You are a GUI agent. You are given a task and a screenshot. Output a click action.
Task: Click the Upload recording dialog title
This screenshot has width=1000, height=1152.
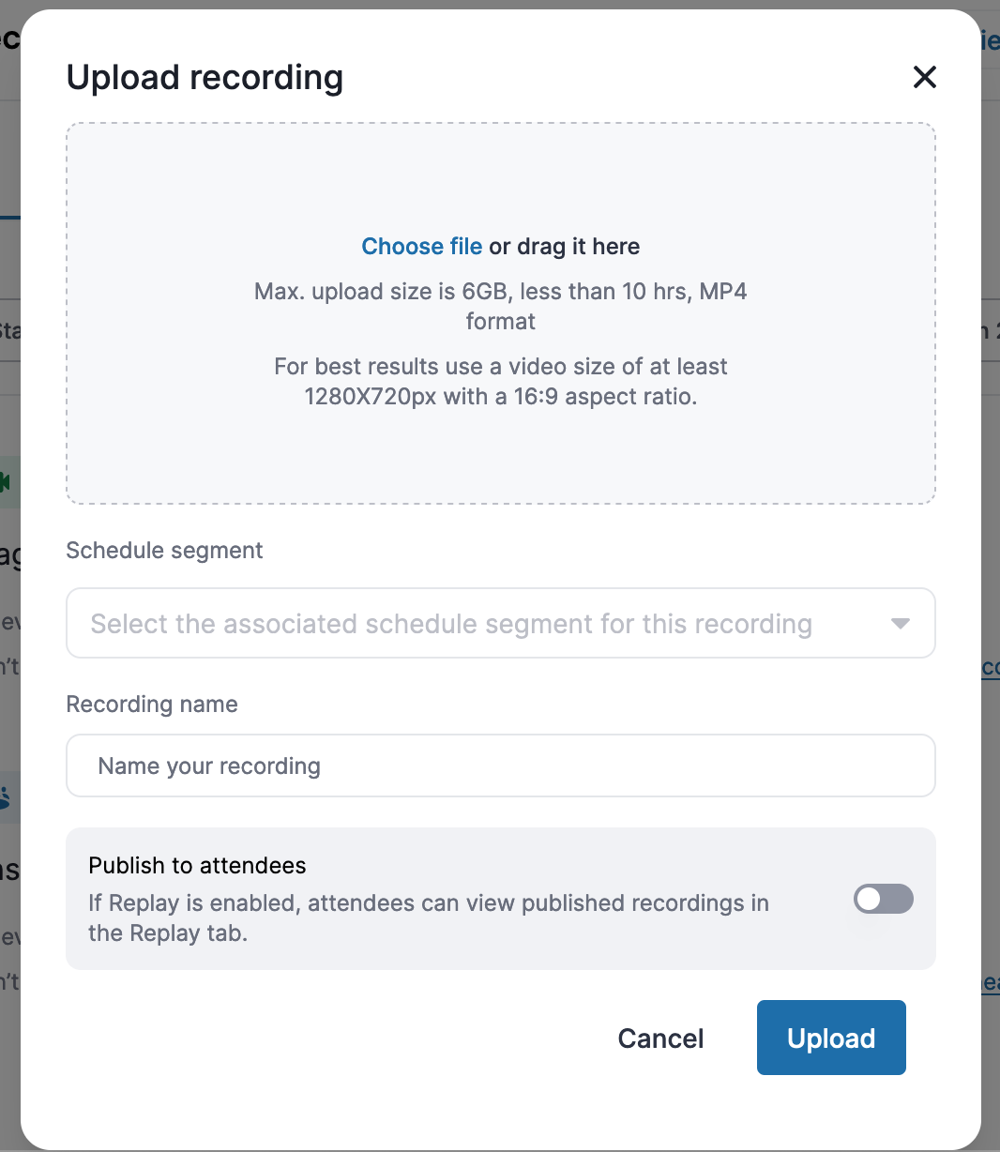(205, 77)
